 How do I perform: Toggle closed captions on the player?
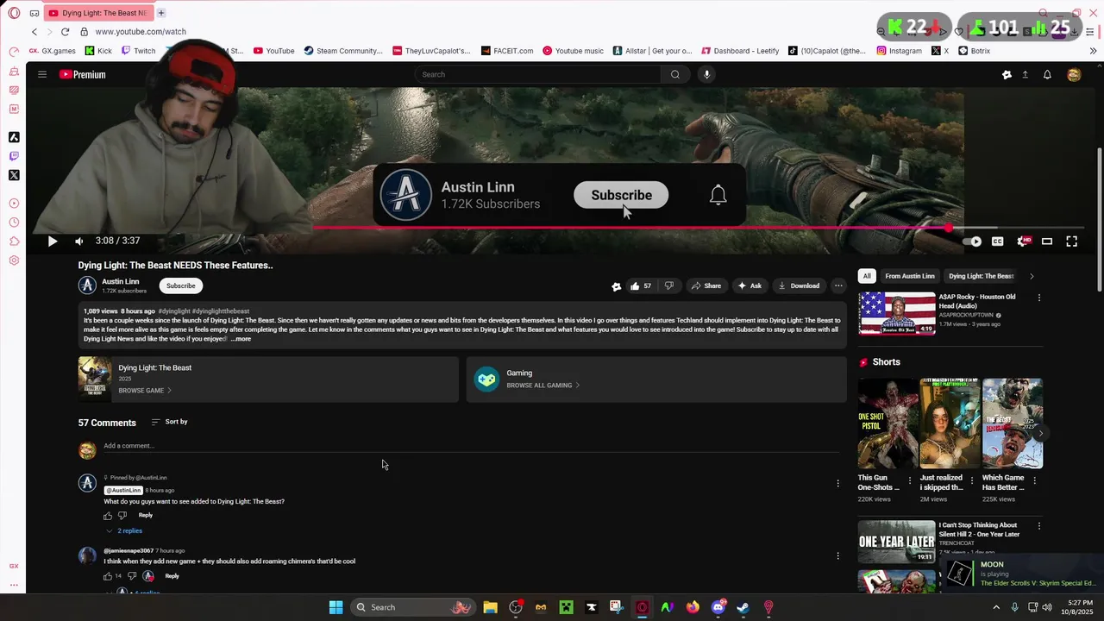tap(998, 241)
